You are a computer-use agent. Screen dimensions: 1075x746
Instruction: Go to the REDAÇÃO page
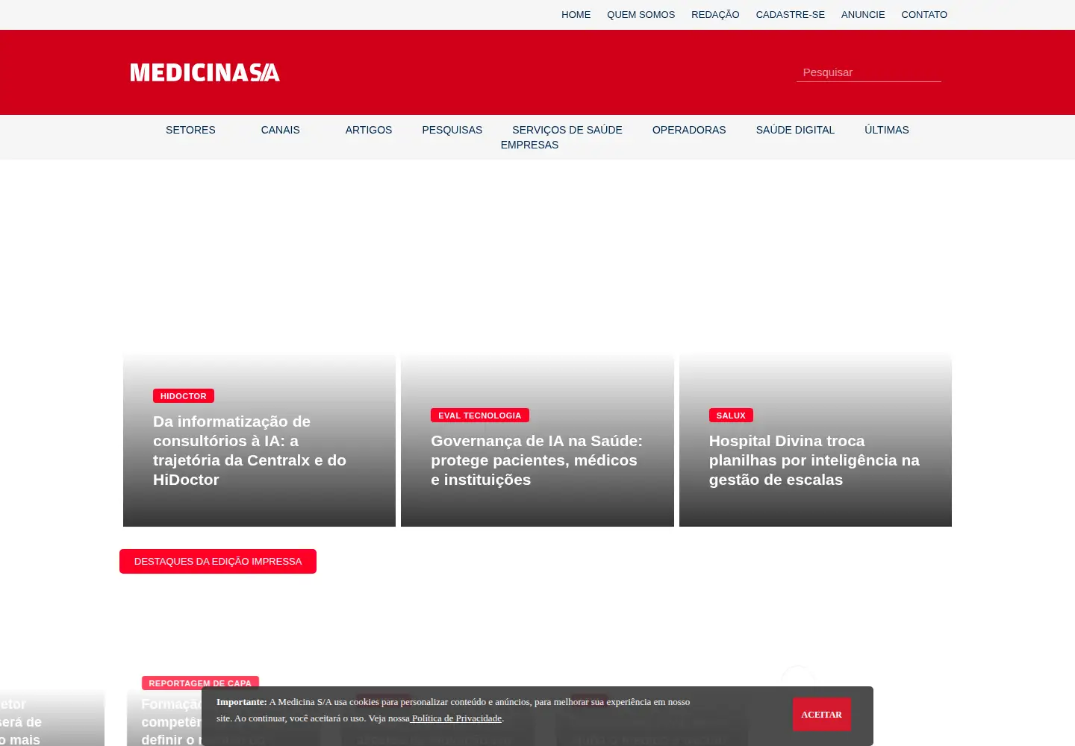click(715, 14)
